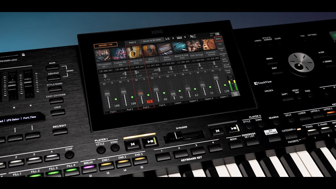The width and height of the screenshot is (336, 189).
Task: Click the Player 1 play/pause button
Action: [150, 142]
